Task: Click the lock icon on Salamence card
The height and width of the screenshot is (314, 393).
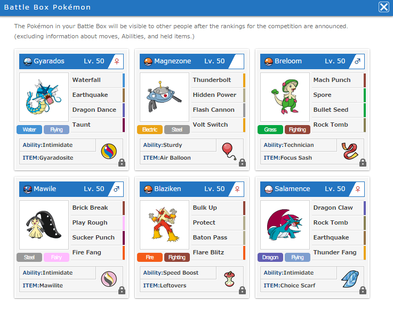Action: click(x=363, y=290)
